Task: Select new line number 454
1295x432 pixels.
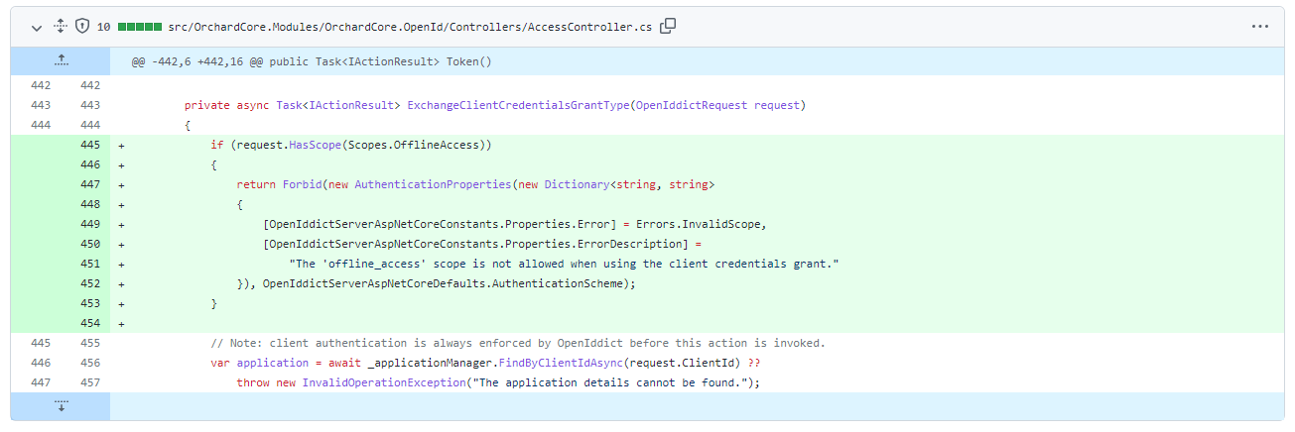Action: [90, 323]
